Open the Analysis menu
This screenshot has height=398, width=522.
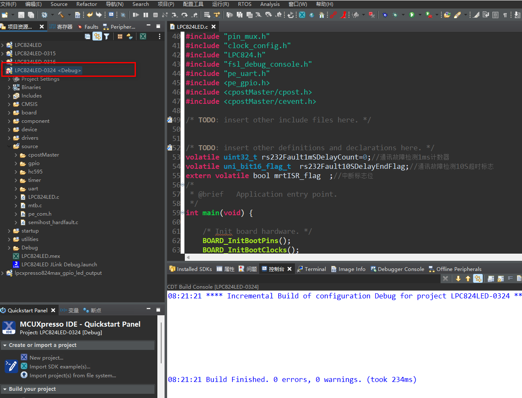click(x=270, y=4)
